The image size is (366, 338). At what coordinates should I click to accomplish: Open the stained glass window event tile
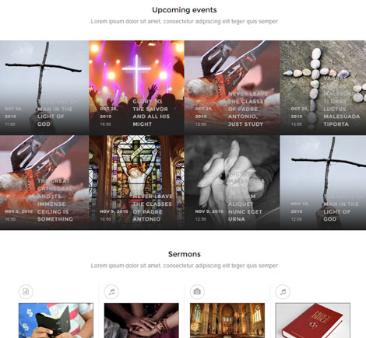pos(136,183)
